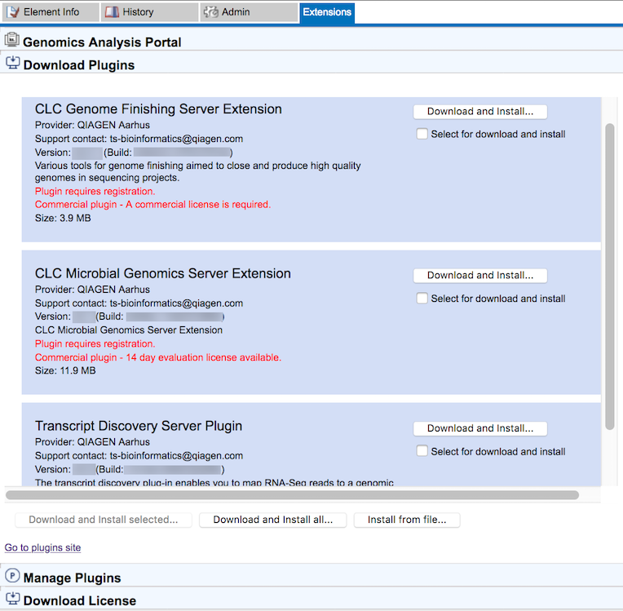Viewport: 623px width, 611px height.
Task: Download and install CLC Genome Finishing extension
Action: (x=480, y=112)
